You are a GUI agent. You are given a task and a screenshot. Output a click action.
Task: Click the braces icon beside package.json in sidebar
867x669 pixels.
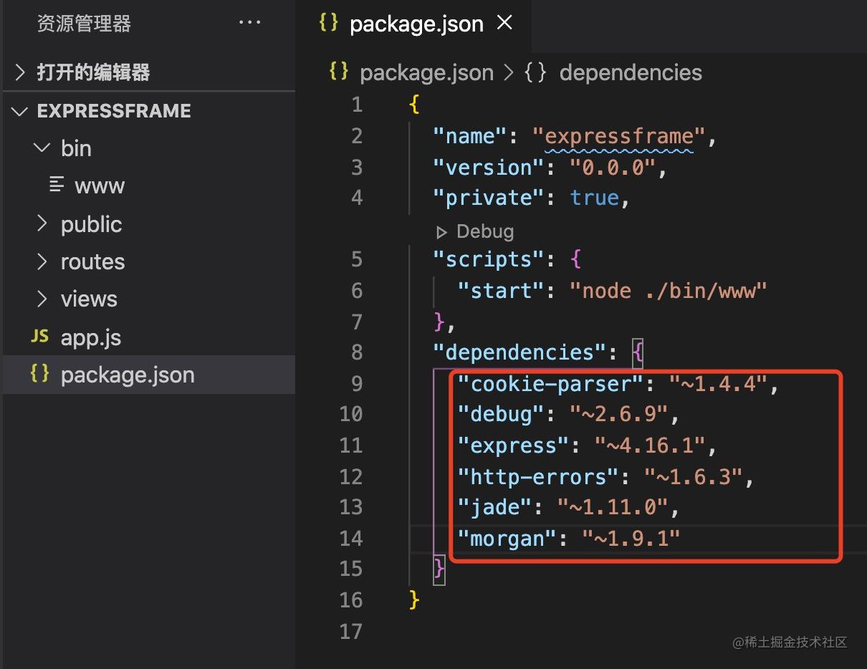(39, 374)
